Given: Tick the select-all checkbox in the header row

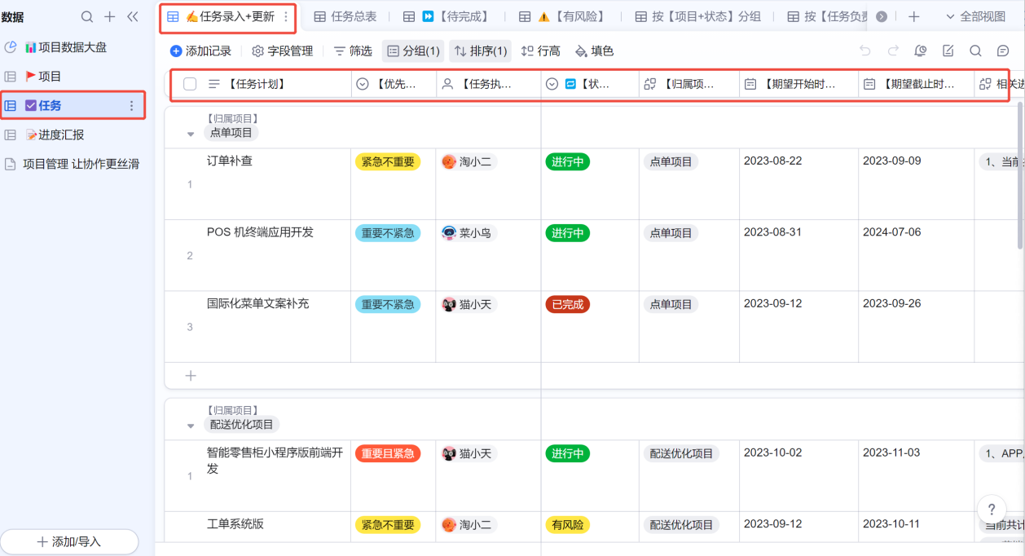Looking at the screenshot, I should [190, 84].
